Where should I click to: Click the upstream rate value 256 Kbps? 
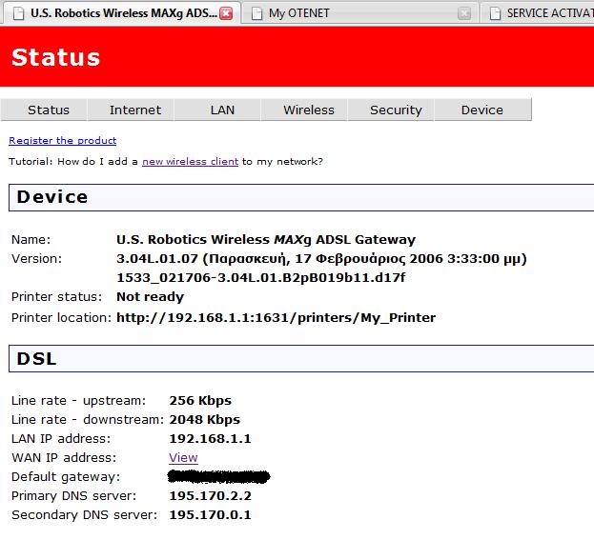(200, 401)
